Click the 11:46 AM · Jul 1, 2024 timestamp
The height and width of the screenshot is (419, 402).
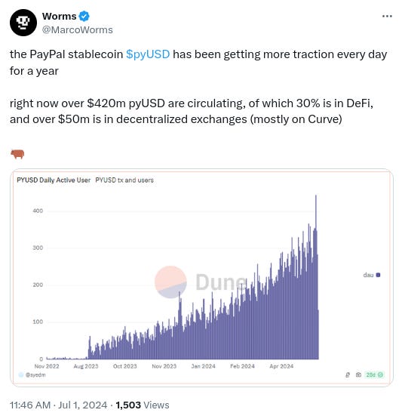pos(59,405)
